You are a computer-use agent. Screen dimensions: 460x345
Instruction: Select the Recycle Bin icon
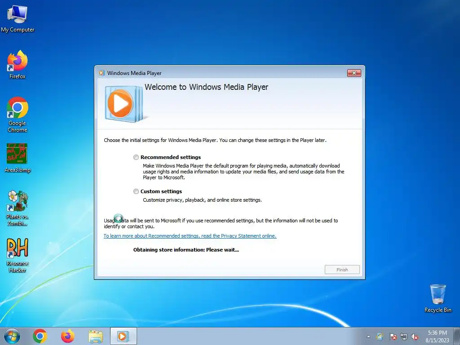(438, 298)
